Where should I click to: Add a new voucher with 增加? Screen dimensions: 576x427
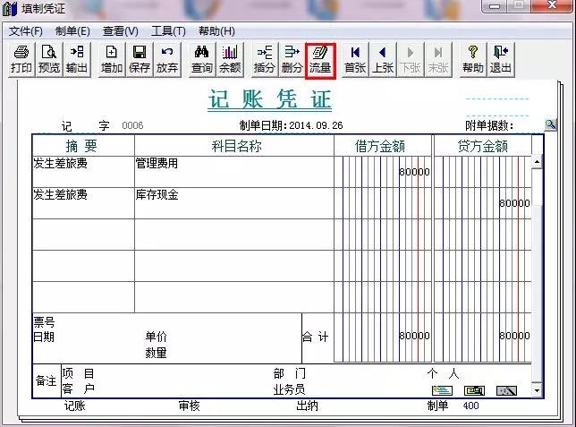tap(112, 60)
